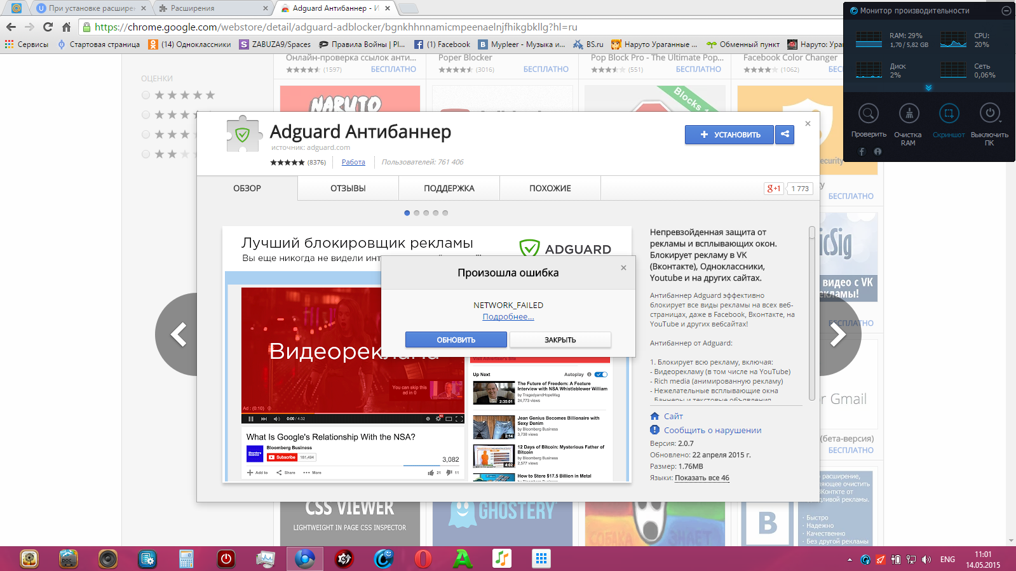This screenshot has height=571, width=1016.
Task: Click the Google +1 button
Action: (773, 189)
